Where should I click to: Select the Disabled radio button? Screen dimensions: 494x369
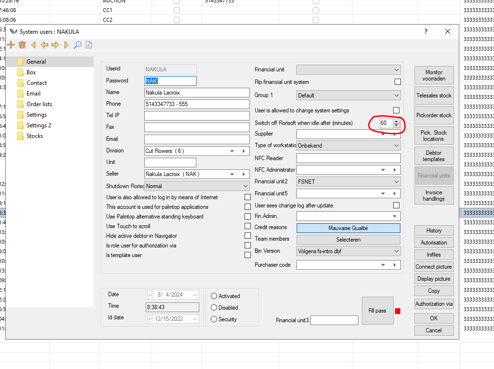(214, 308)
